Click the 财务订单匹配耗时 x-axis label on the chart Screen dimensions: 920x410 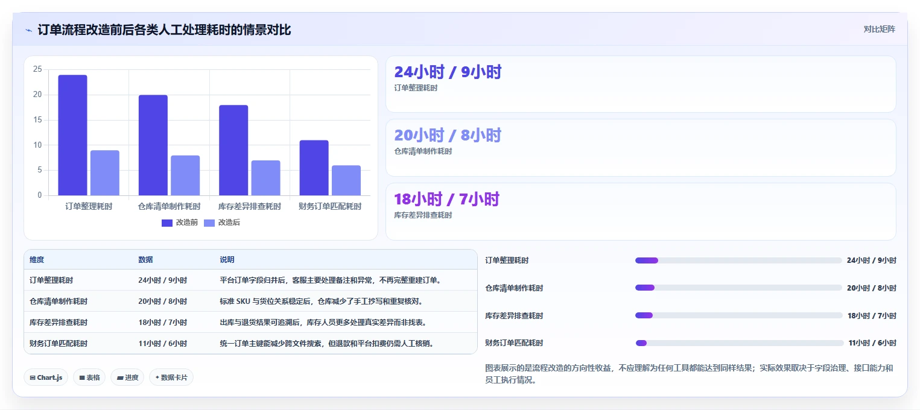331,207
